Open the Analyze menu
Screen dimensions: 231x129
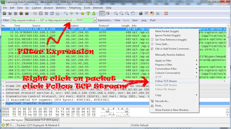coord(48,8)
